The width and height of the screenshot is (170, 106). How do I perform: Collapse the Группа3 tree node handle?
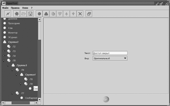click(8, 65)
